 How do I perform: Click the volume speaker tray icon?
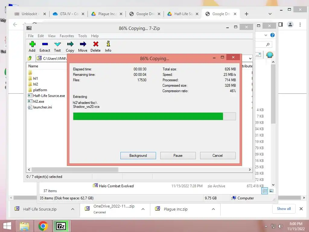280,226
